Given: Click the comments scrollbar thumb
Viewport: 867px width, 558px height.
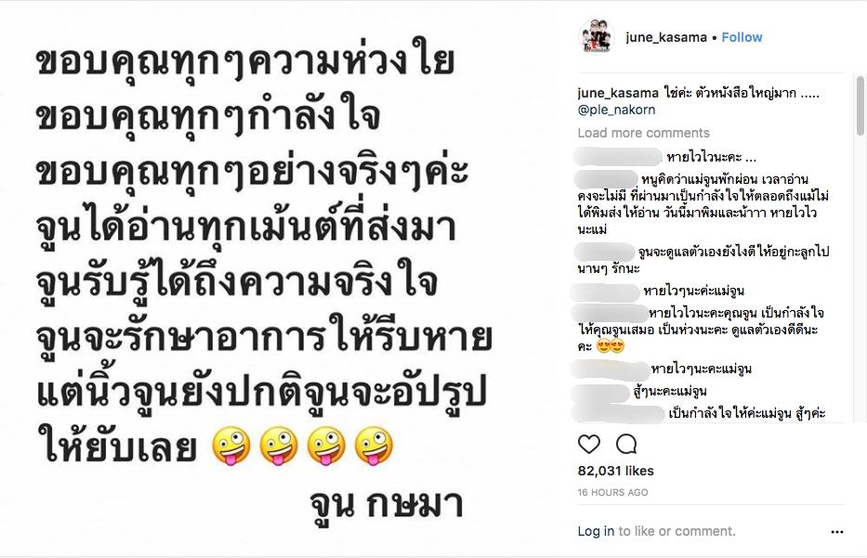Looking at the screenshot, I should coord(860,105).
